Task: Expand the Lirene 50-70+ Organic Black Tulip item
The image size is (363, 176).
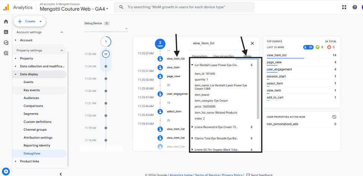Action: pos(192,150)
